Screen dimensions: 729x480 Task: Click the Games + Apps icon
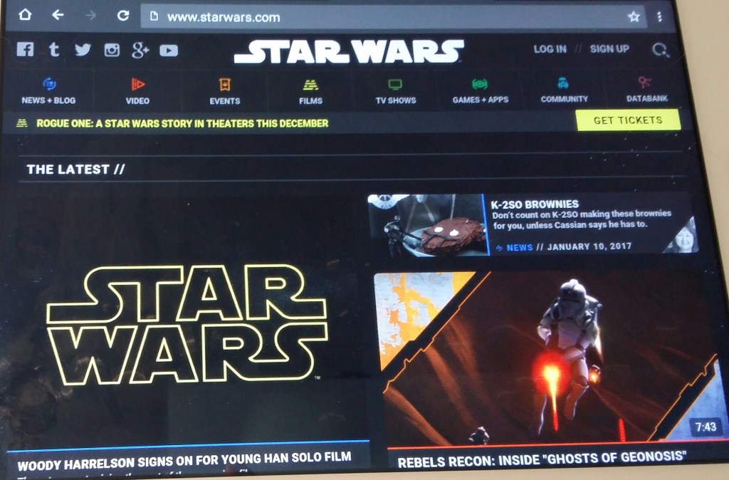click(480, 84)
